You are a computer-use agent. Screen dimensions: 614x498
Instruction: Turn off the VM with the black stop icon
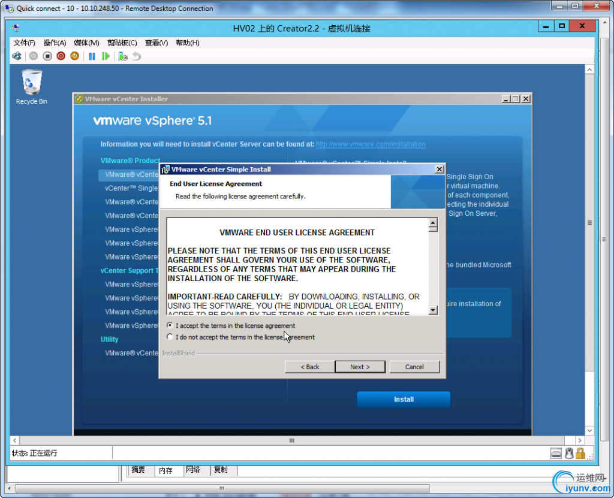pos(47,56)
